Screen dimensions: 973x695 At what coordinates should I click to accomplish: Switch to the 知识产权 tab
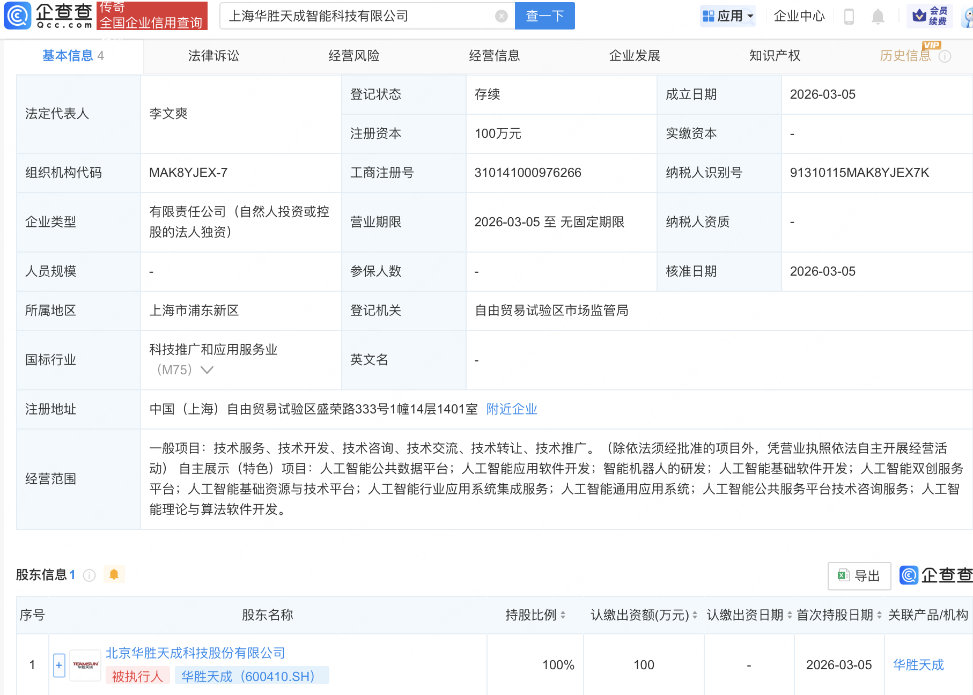click(x=775, y=56)
